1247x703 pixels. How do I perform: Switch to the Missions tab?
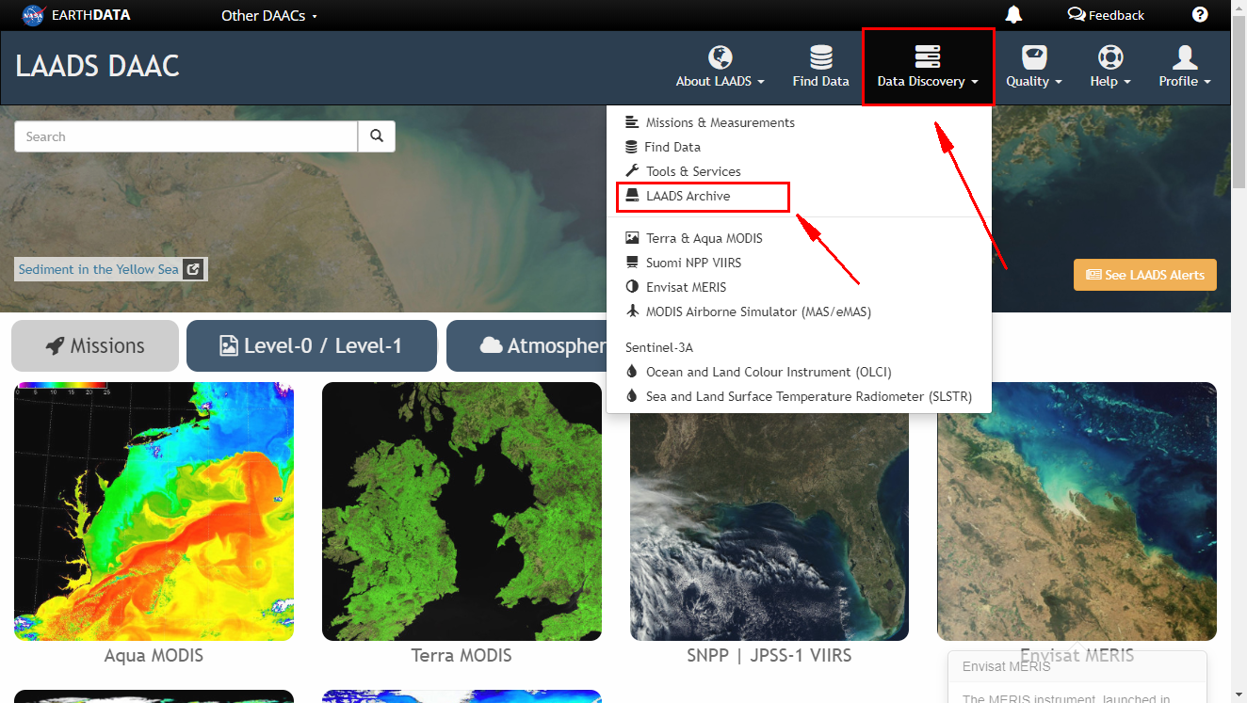[95, 345]
